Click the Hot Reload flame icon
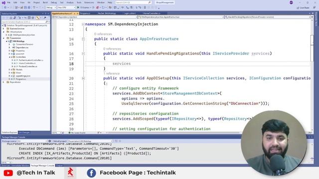This screenshot has height=179, width=319. 98,7
